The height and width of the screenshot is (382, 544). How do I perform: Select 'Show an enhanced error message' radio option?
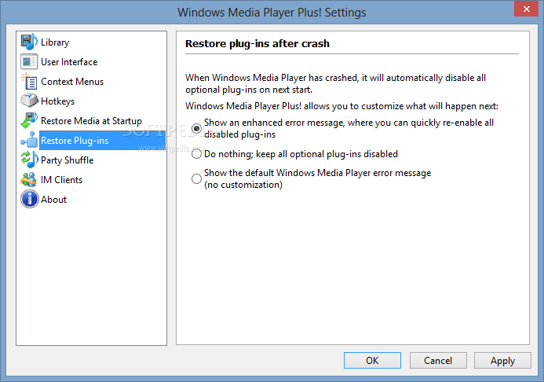click(197, 128)
